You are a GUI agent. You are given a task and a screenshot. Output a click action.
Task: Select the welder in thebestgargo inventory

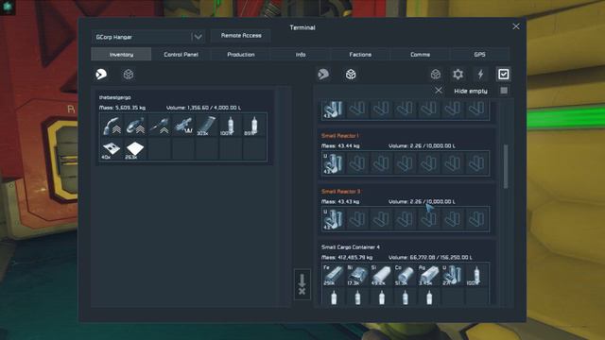[x=112, y=126]
